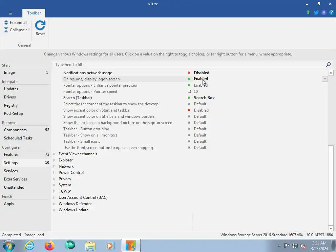This screenshot has height=252, width=336.
Task: Click the Help question mark icon
Action: (331, 12)
